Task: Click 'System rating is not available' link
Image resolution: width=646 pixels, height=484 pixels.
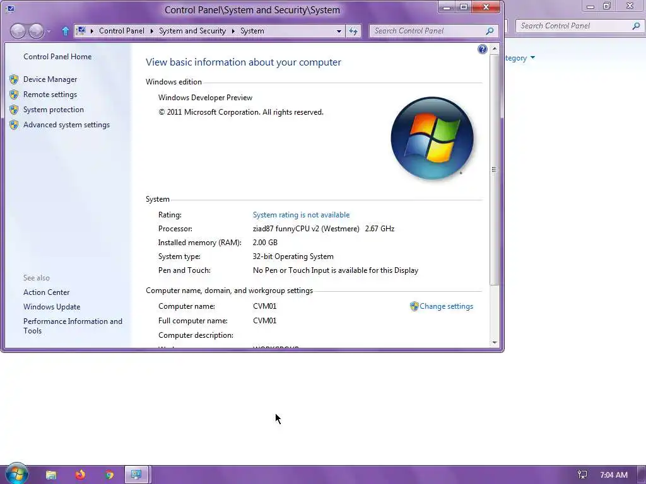Action: [x=301, y=215]
